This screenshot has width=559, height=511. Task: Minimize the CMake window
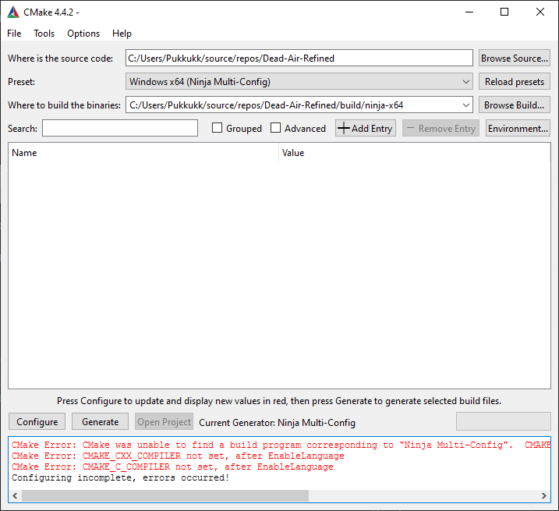(469, 12)
